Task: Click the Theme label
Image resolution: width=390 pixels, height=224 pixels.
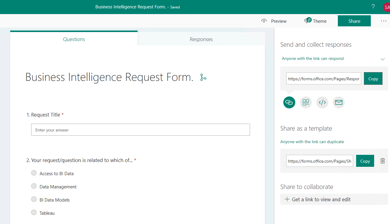Action: tap(320, 21)
